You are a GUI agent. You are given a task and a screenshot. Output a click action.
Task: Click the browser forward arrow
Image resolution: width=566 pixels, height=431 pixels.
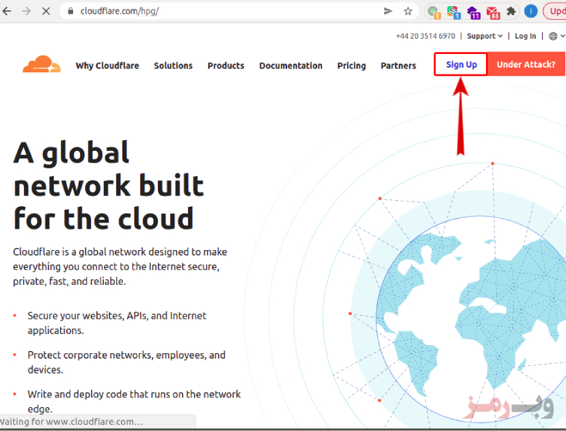[x=27, y=11]
